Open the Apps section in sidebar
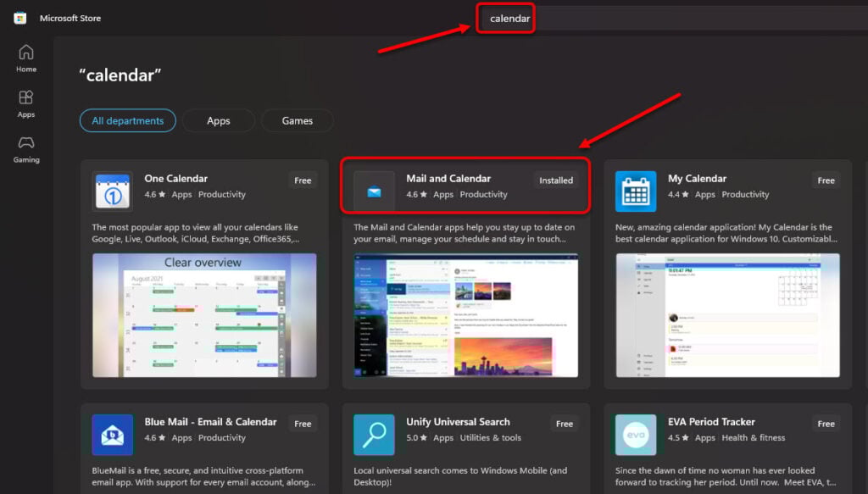Image resolution: width=868 pixels, height=494 pixels. click(x=26, y=104)
